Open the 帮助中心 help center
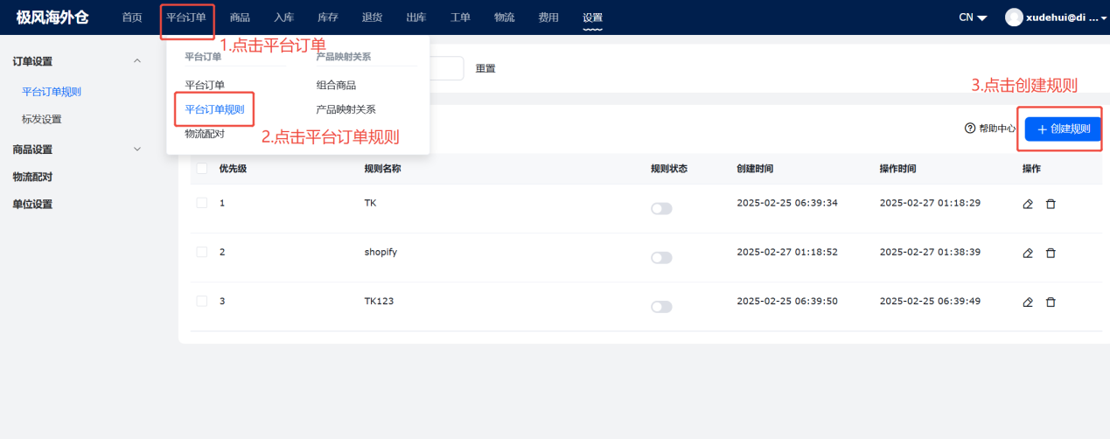This screenshot has height=439, width=1110. (x=990, y=129)
